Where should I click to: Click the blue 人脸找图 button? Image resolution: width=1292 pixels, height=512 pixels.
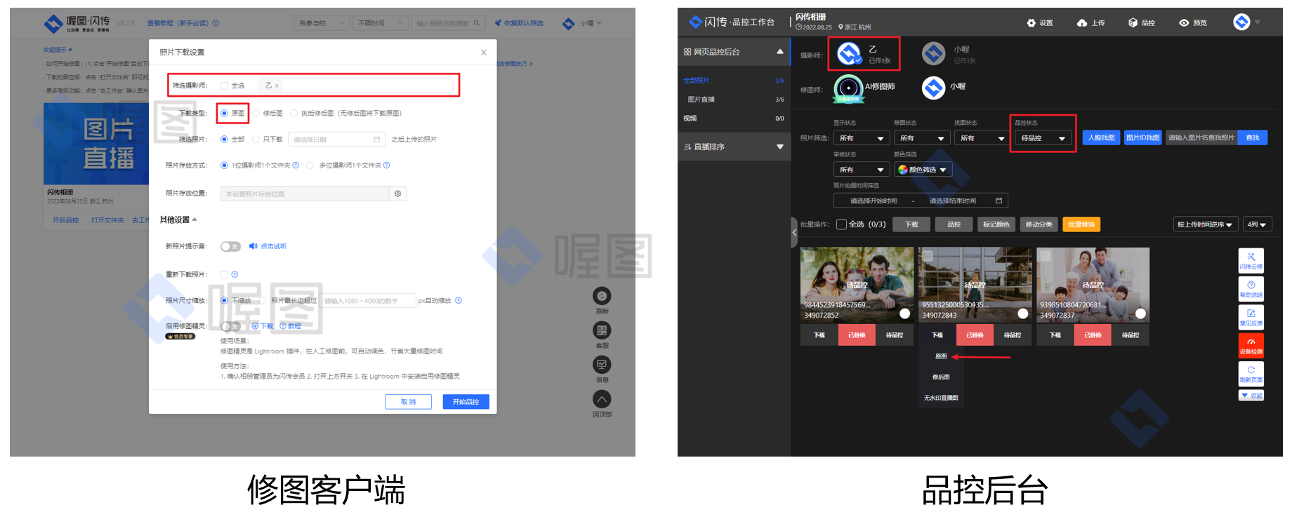click(1101, 137)
